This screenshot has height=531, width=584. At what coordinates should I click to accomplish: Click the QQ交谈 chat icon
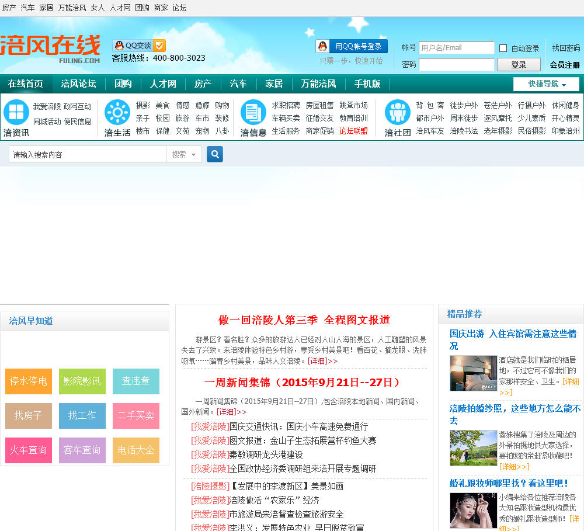point(139,46)
